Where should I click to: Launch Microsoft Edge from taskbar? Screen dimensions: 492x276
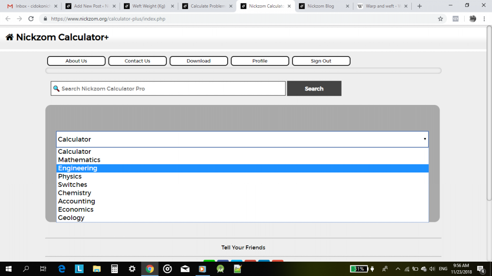pos(61,269)
